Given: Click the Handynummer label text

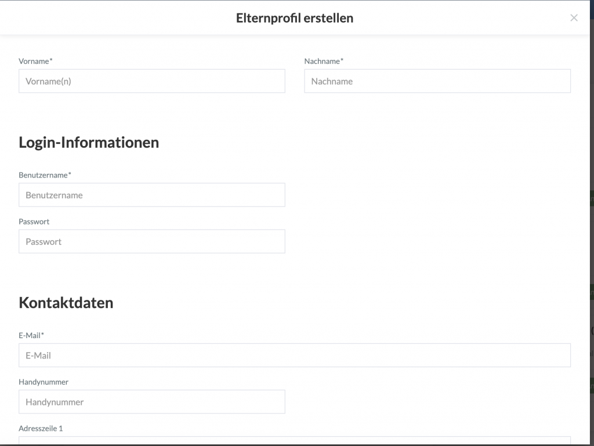Looking at the screenshot, I should 44,382.
